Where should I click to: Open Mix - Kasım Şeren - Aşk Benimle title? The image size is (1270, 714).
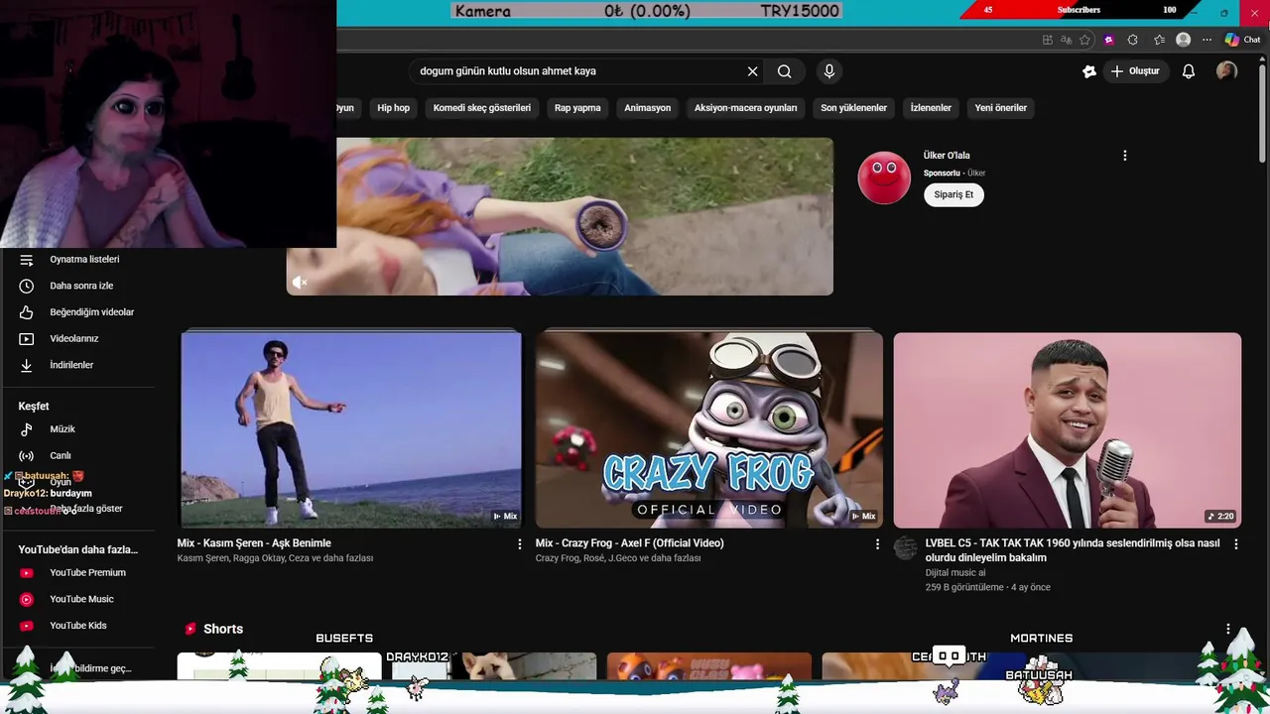click(254, 543)
